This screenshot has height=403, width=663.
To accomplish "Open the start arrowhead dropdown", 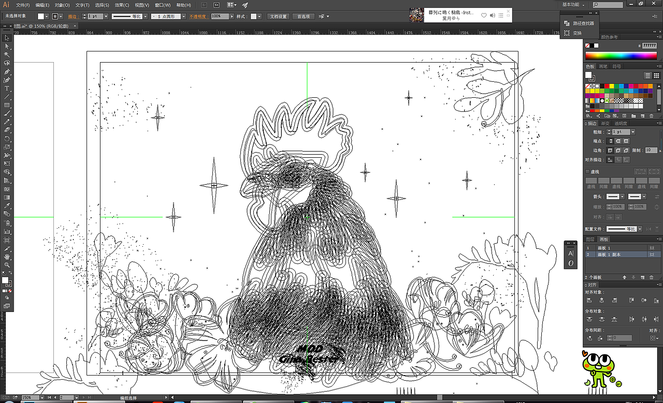I will pos(622,197).
